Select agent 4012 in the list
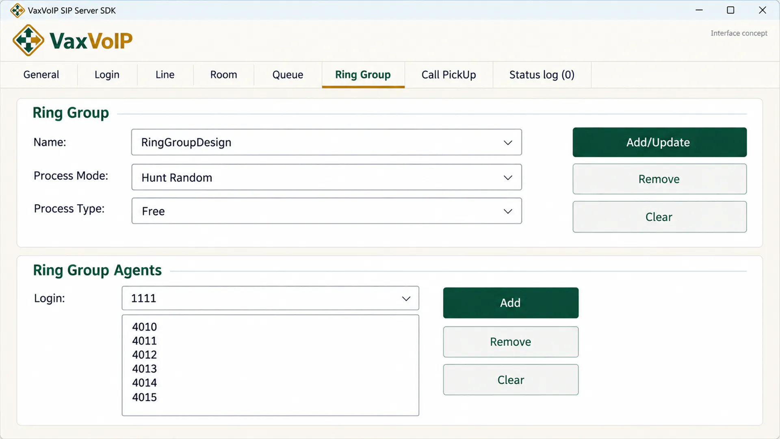 [144, 355]
